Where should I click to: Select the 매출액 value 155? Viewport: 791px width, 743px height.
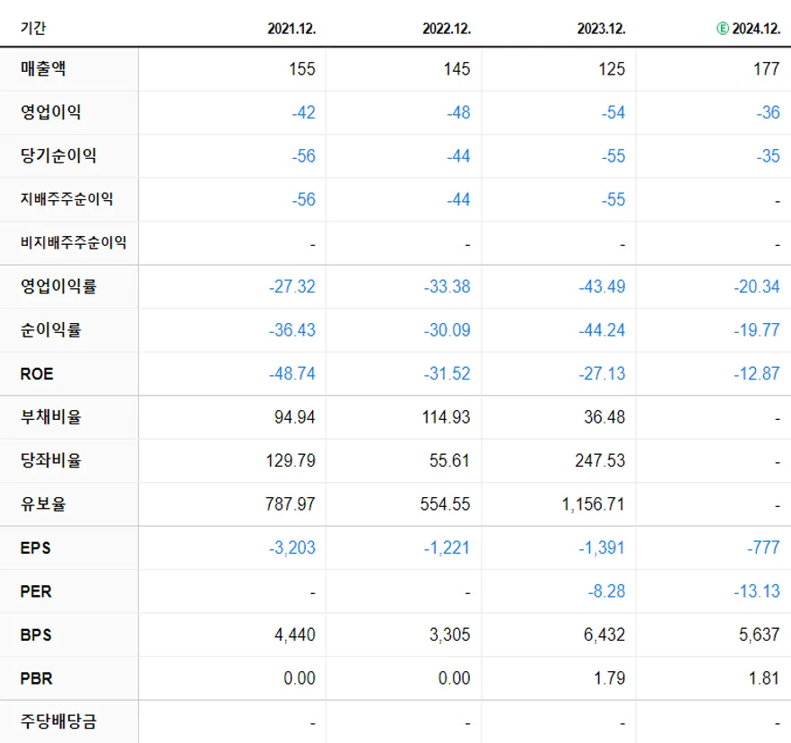302,68
